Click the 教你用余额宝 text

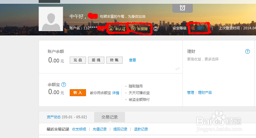click(x=101, y=93)
